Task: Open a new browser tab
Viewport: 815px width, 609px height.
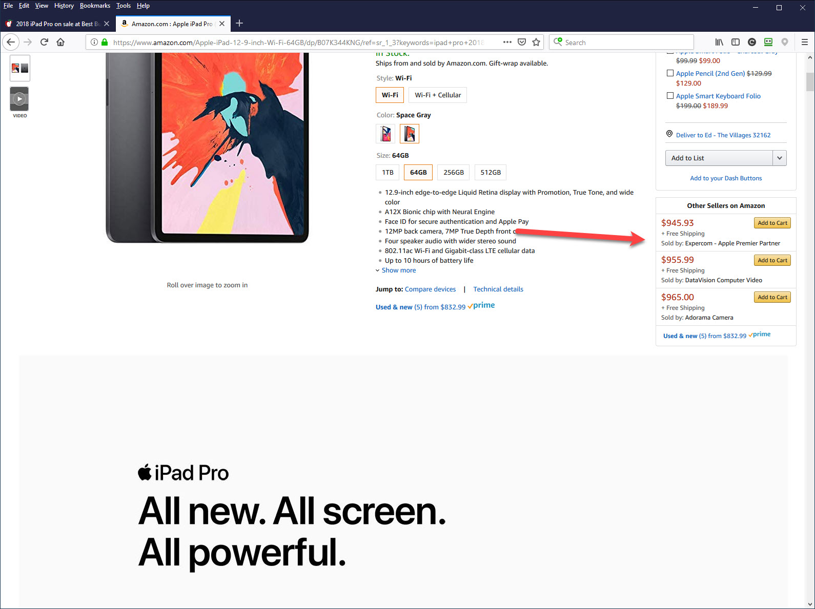Action: 239,23
